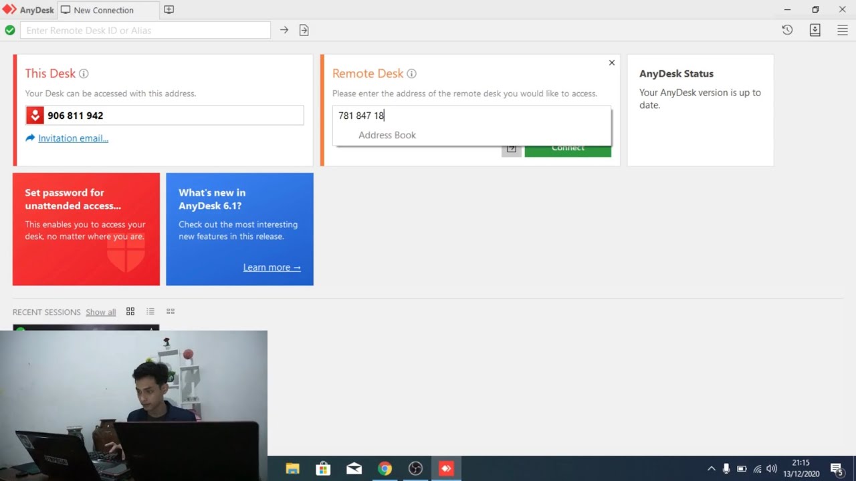This screenshot has height=481, width=856.
Task: Click Show all recent sessions link
Action: [x=100, y=312]
